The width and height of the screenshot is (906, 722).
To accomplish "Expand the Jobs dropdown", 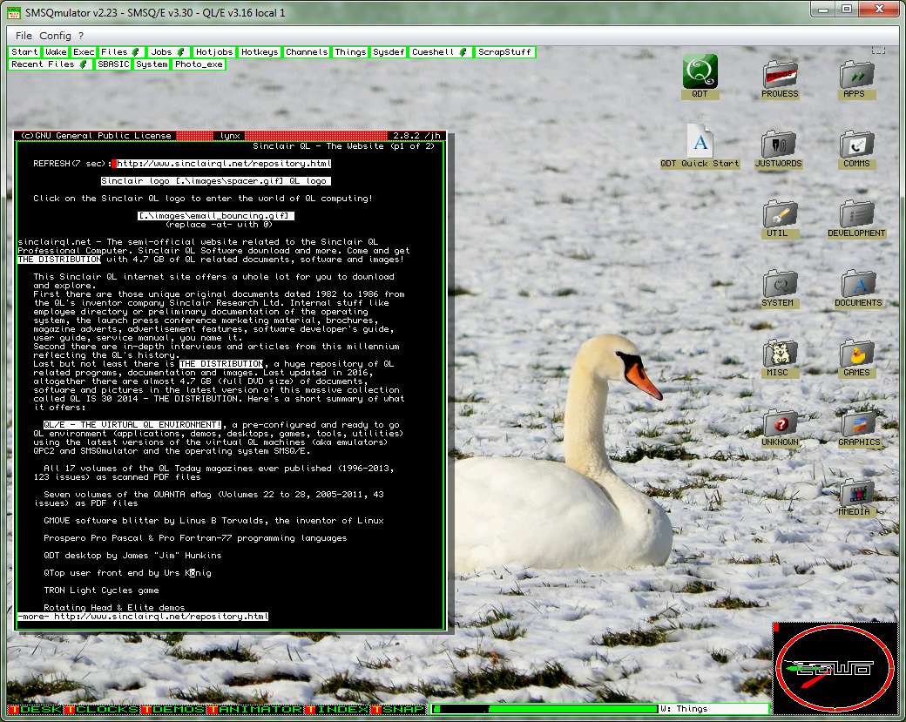I will (167, 52).
